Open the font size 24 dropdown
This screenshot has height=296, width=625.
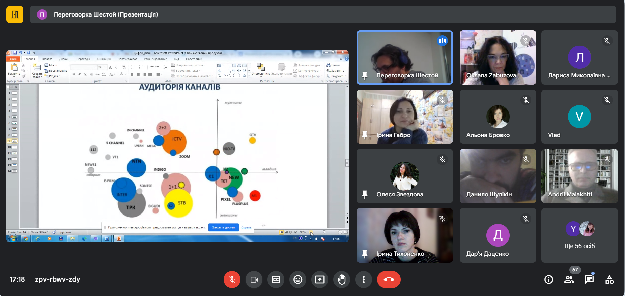coord(106,67)
